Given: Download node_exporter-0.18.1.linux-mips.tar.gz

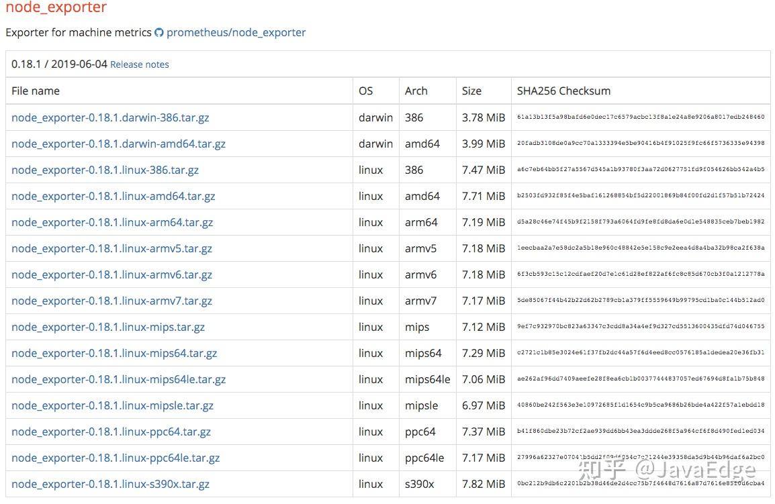Looking at the screenshot, I should (x=107, y=327).
